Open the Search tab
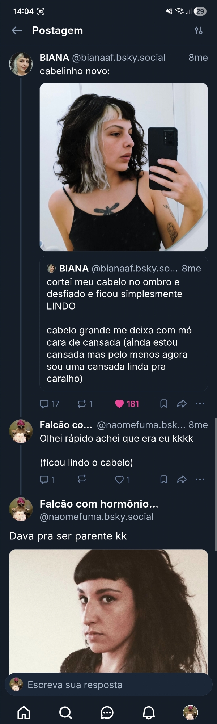The height and width of the screenshot is (724, 217). pos(65,712)
